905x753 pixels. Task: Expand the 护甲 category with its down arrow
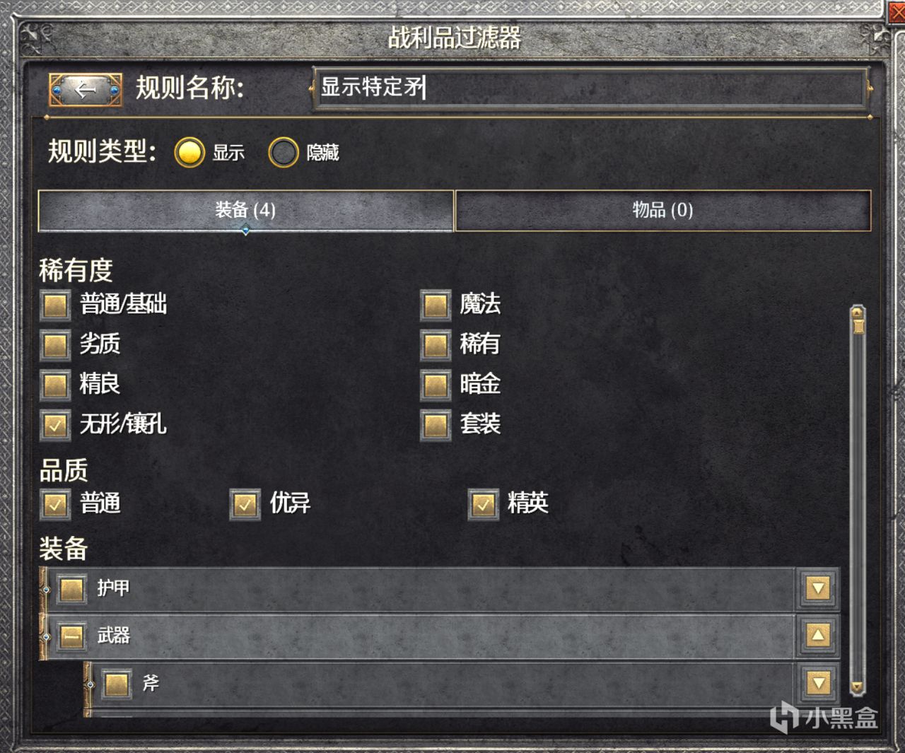(x=818, y=588)
